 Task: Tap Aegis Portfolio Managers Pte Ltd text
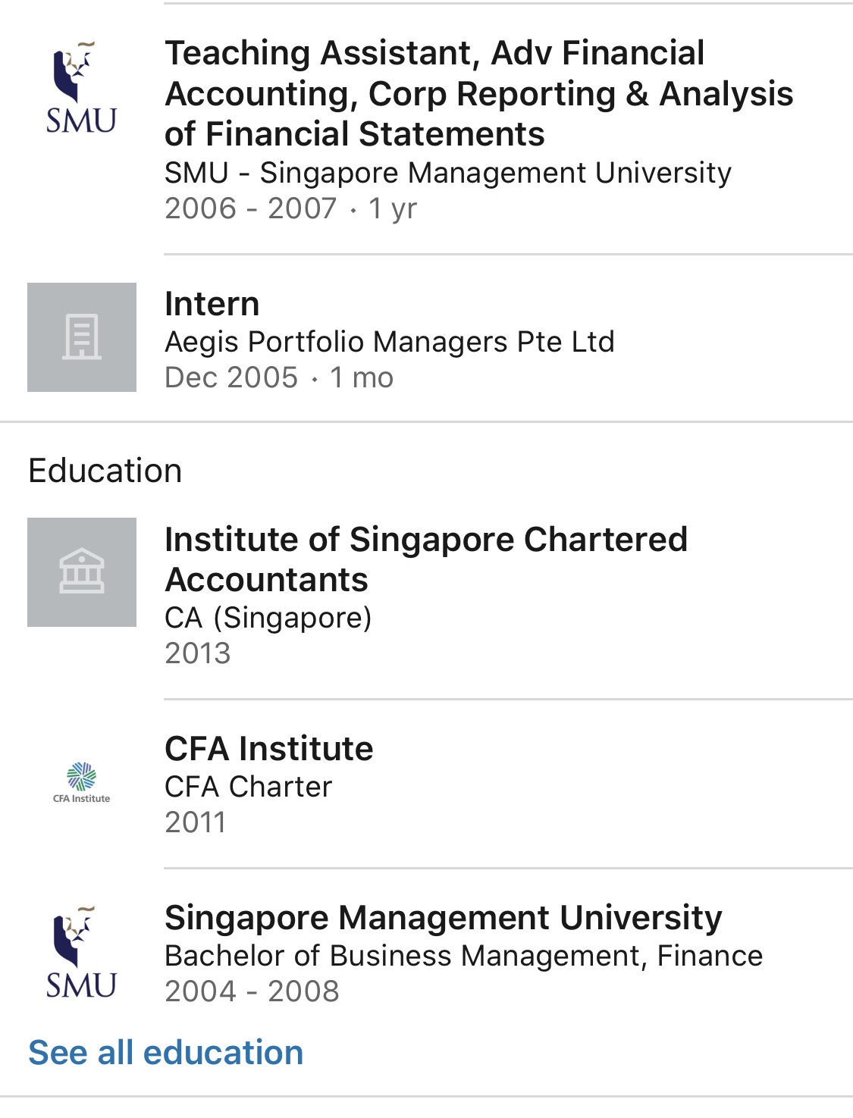pyautogui.click(x=389, y=342)
